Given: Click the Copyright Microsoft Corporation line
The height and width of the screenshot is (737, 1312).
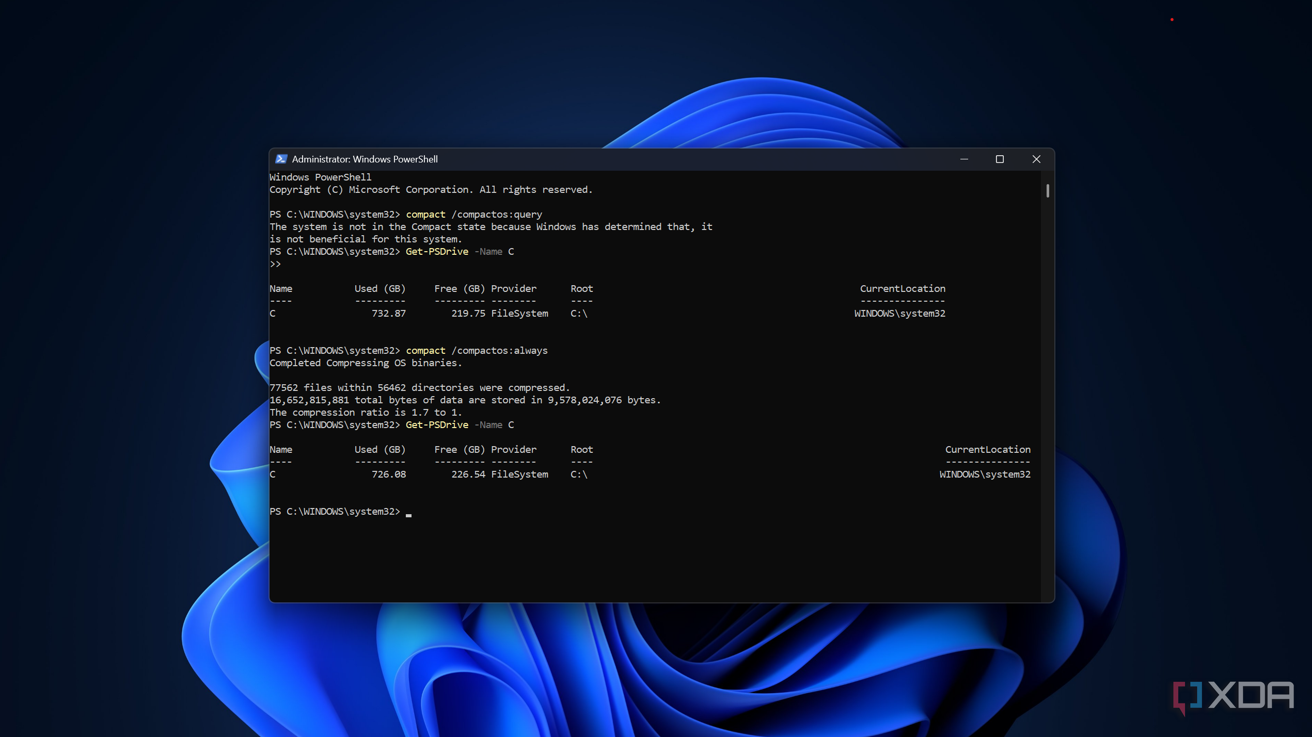Looking at the screenshot, I should [431, 189].
